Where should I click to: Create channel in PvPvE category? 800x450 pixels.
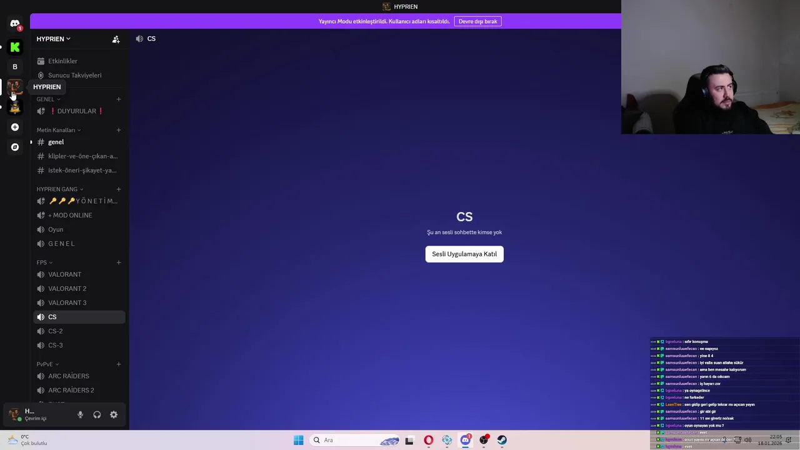(x=119, y=364)
